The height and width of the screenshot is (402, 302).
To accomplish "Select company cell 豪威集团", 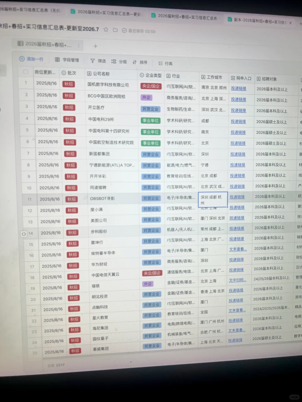I will click(117, 349).
